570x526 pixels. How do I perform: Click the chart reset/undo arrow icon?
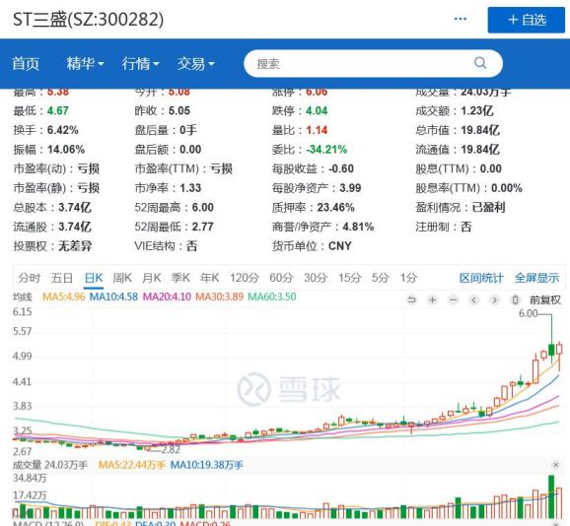click(411, 299)
